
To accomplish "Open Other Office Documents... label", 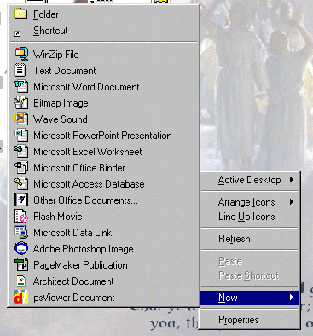I will 85,200.
